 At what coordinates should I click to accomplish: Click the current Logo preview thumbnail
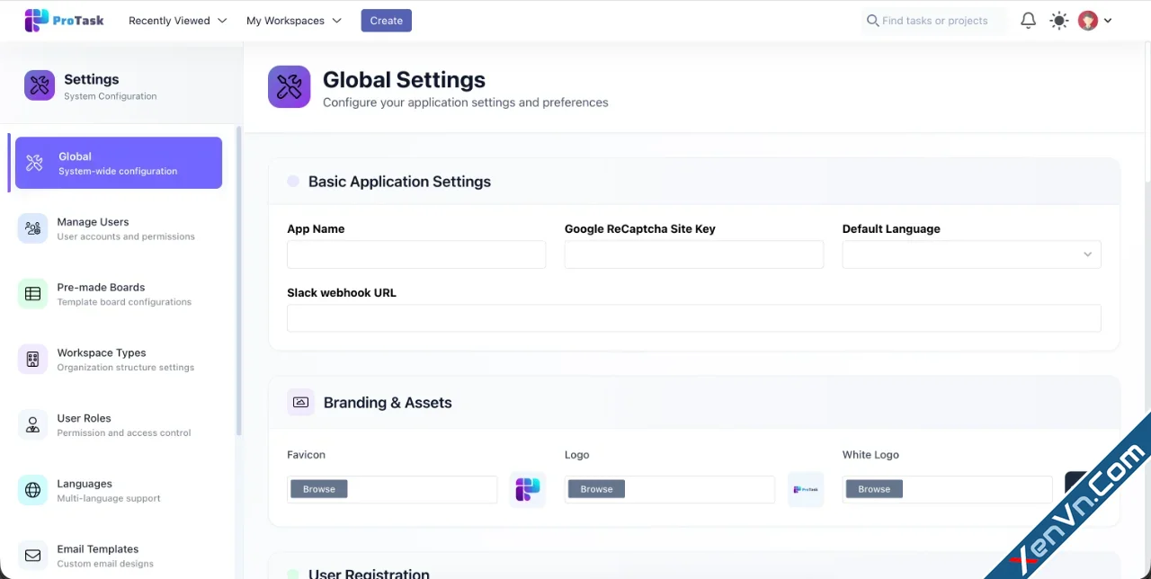pos(805,488)
